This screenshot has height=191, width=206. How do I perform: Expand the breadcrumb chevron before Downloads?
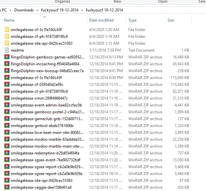coord(10,10)
